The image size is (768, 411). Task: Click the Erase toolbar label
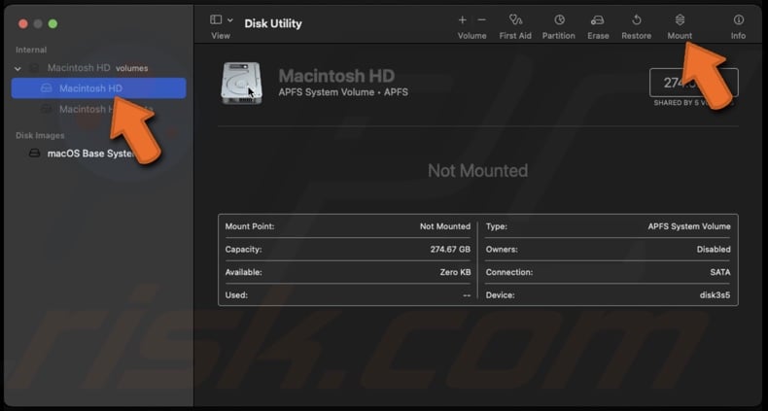tap(598, 36)
